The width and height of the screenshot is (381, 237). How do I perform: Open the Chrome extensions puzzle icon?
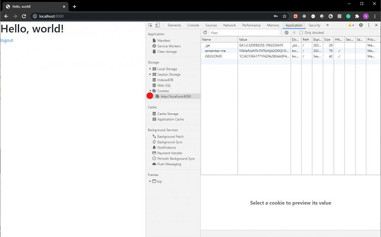click(357, 17)
